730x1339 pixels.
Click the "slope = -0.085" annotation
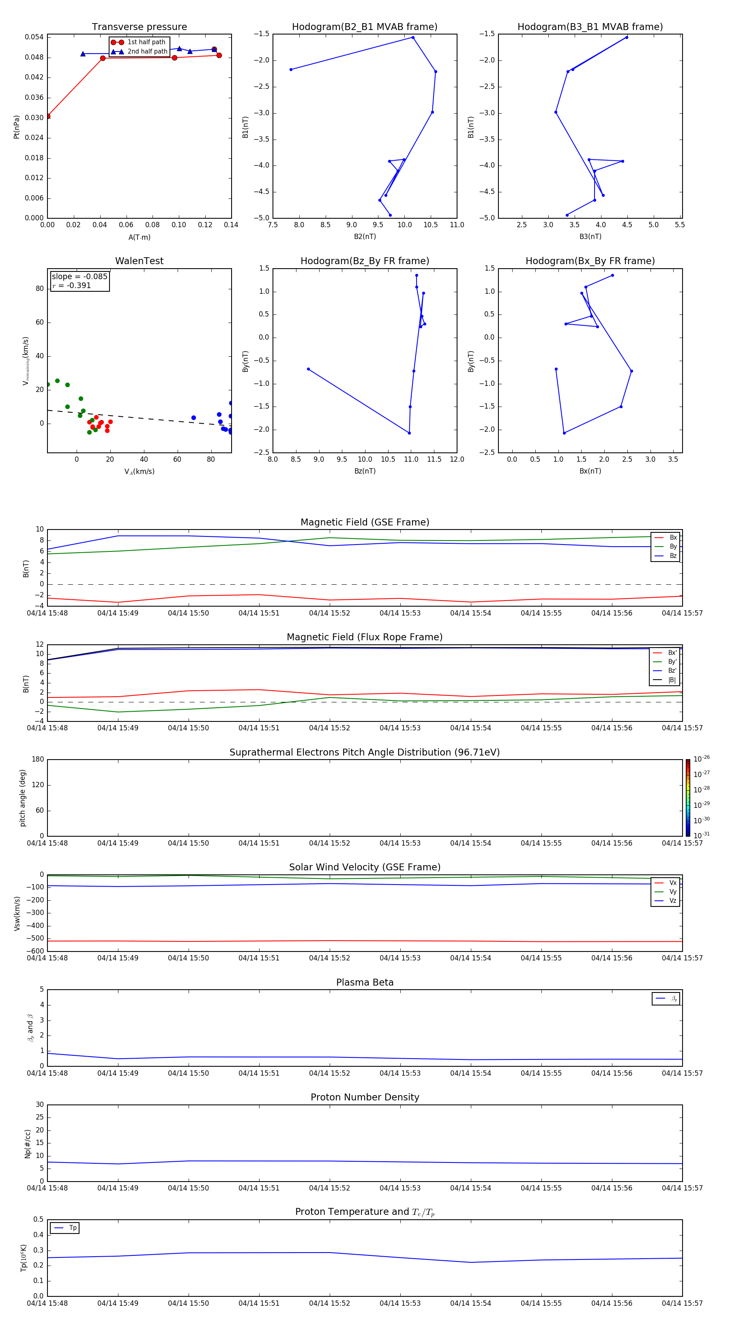pos(79,277)
